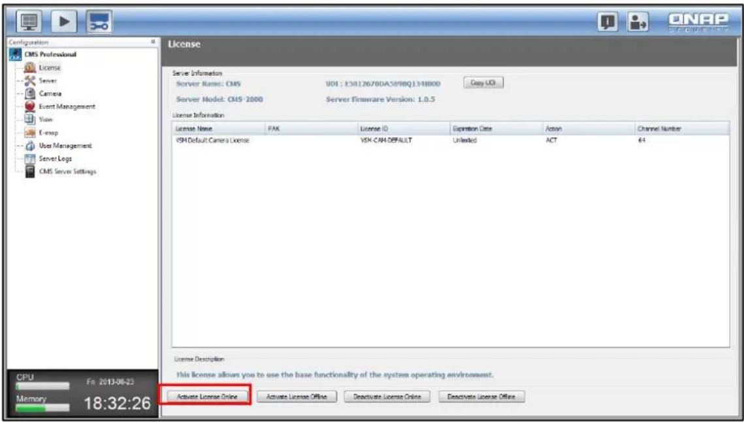
Task: Open User Management in the tree
Action: [x=65, y=146]
